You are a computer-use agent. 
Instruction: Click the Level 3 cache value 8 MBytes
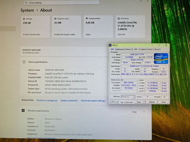coord(153,91)
